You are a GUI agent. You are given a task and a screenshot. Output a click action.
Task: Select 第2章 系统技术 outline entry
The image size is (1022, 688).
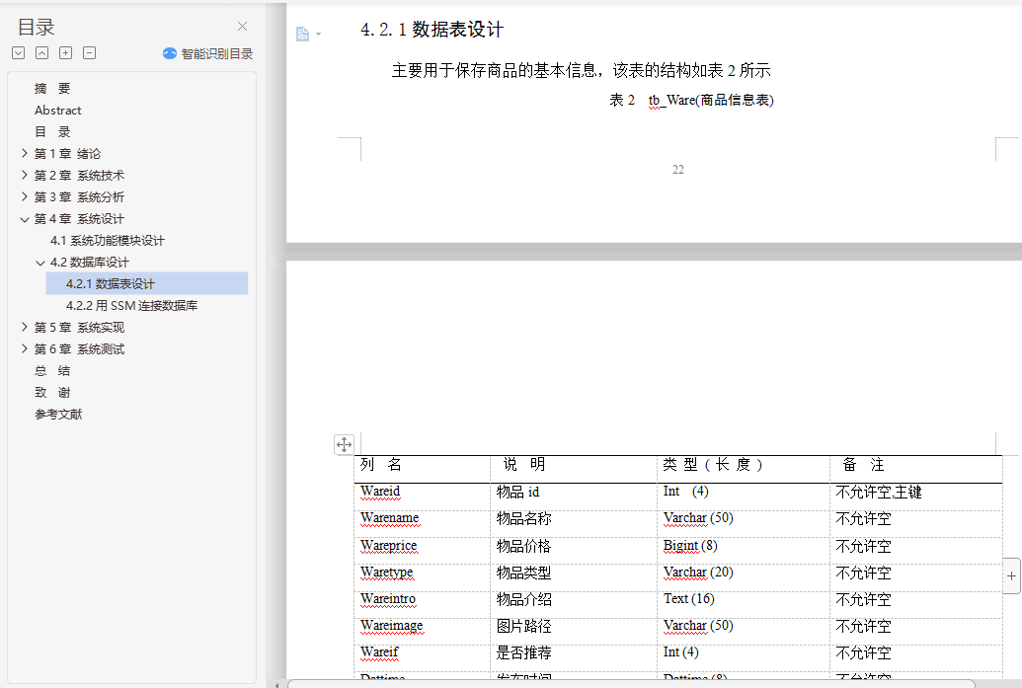tap(79, 176)
